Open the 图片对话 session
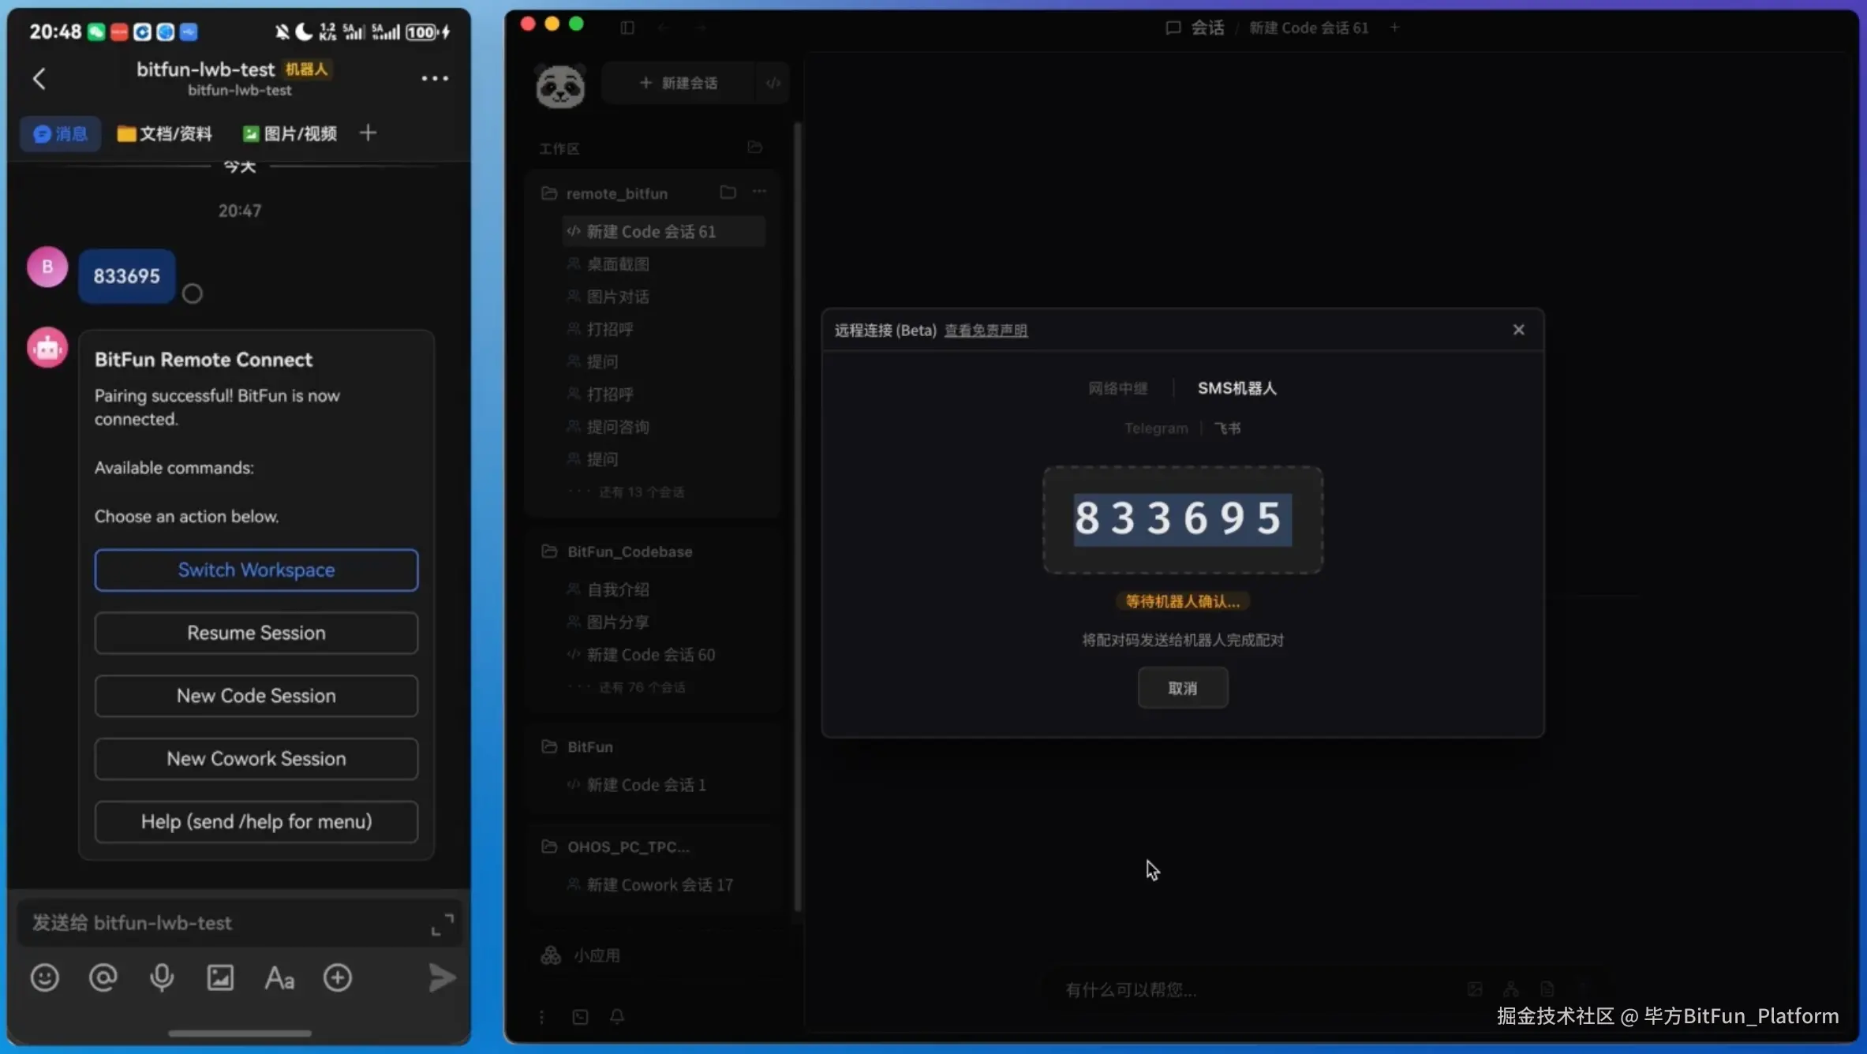The image size is (1867, 1054). (618, 297)
